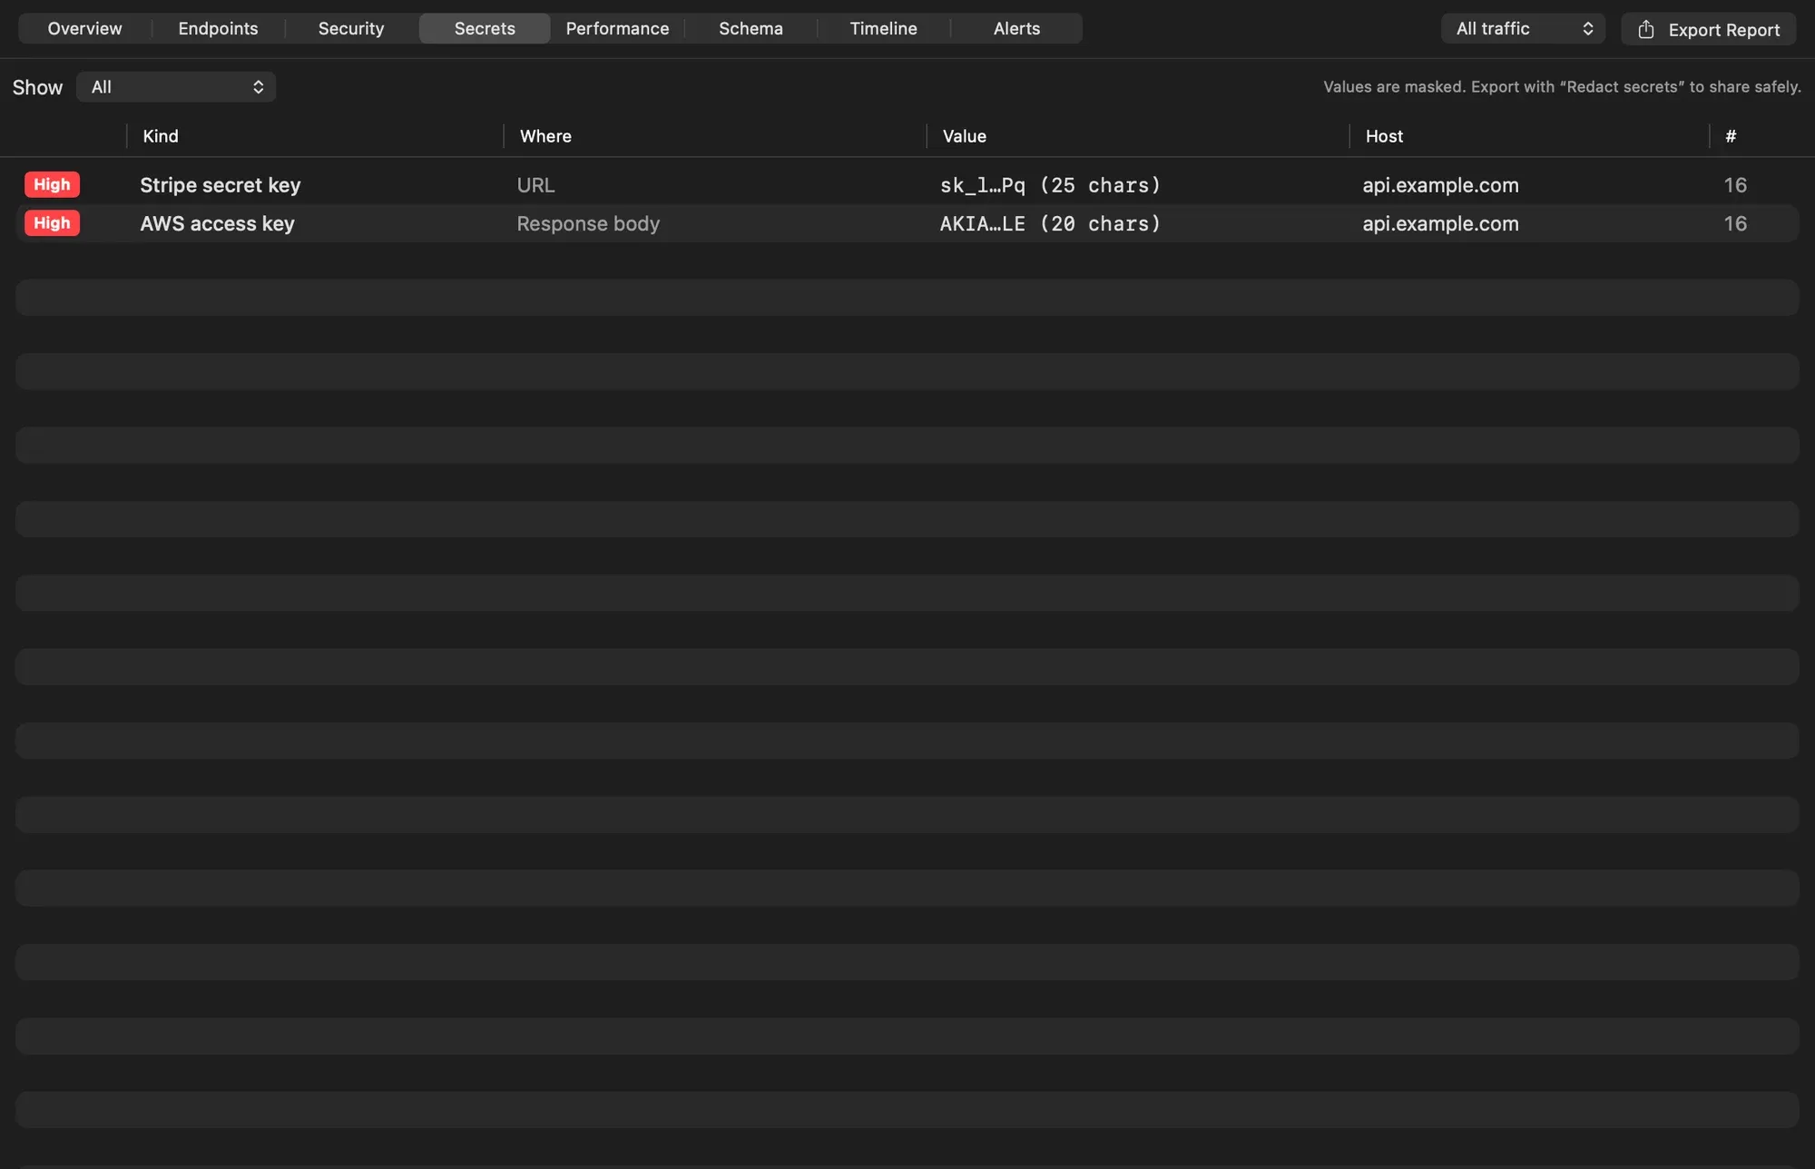Open the Endpoints tab
Image resolution: width=1815 pixels, height=1169 pixels.
[x=218, y=28]
